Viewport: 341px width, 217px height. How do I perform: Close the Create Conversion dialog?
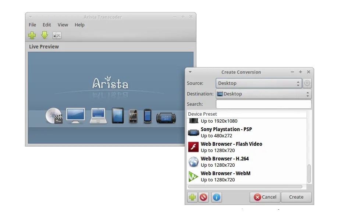click(x=309, y=72)
